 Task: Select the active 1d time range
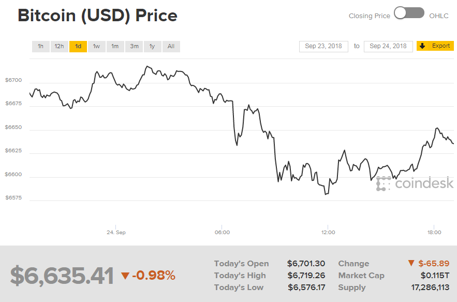click(x=78, y=46)
